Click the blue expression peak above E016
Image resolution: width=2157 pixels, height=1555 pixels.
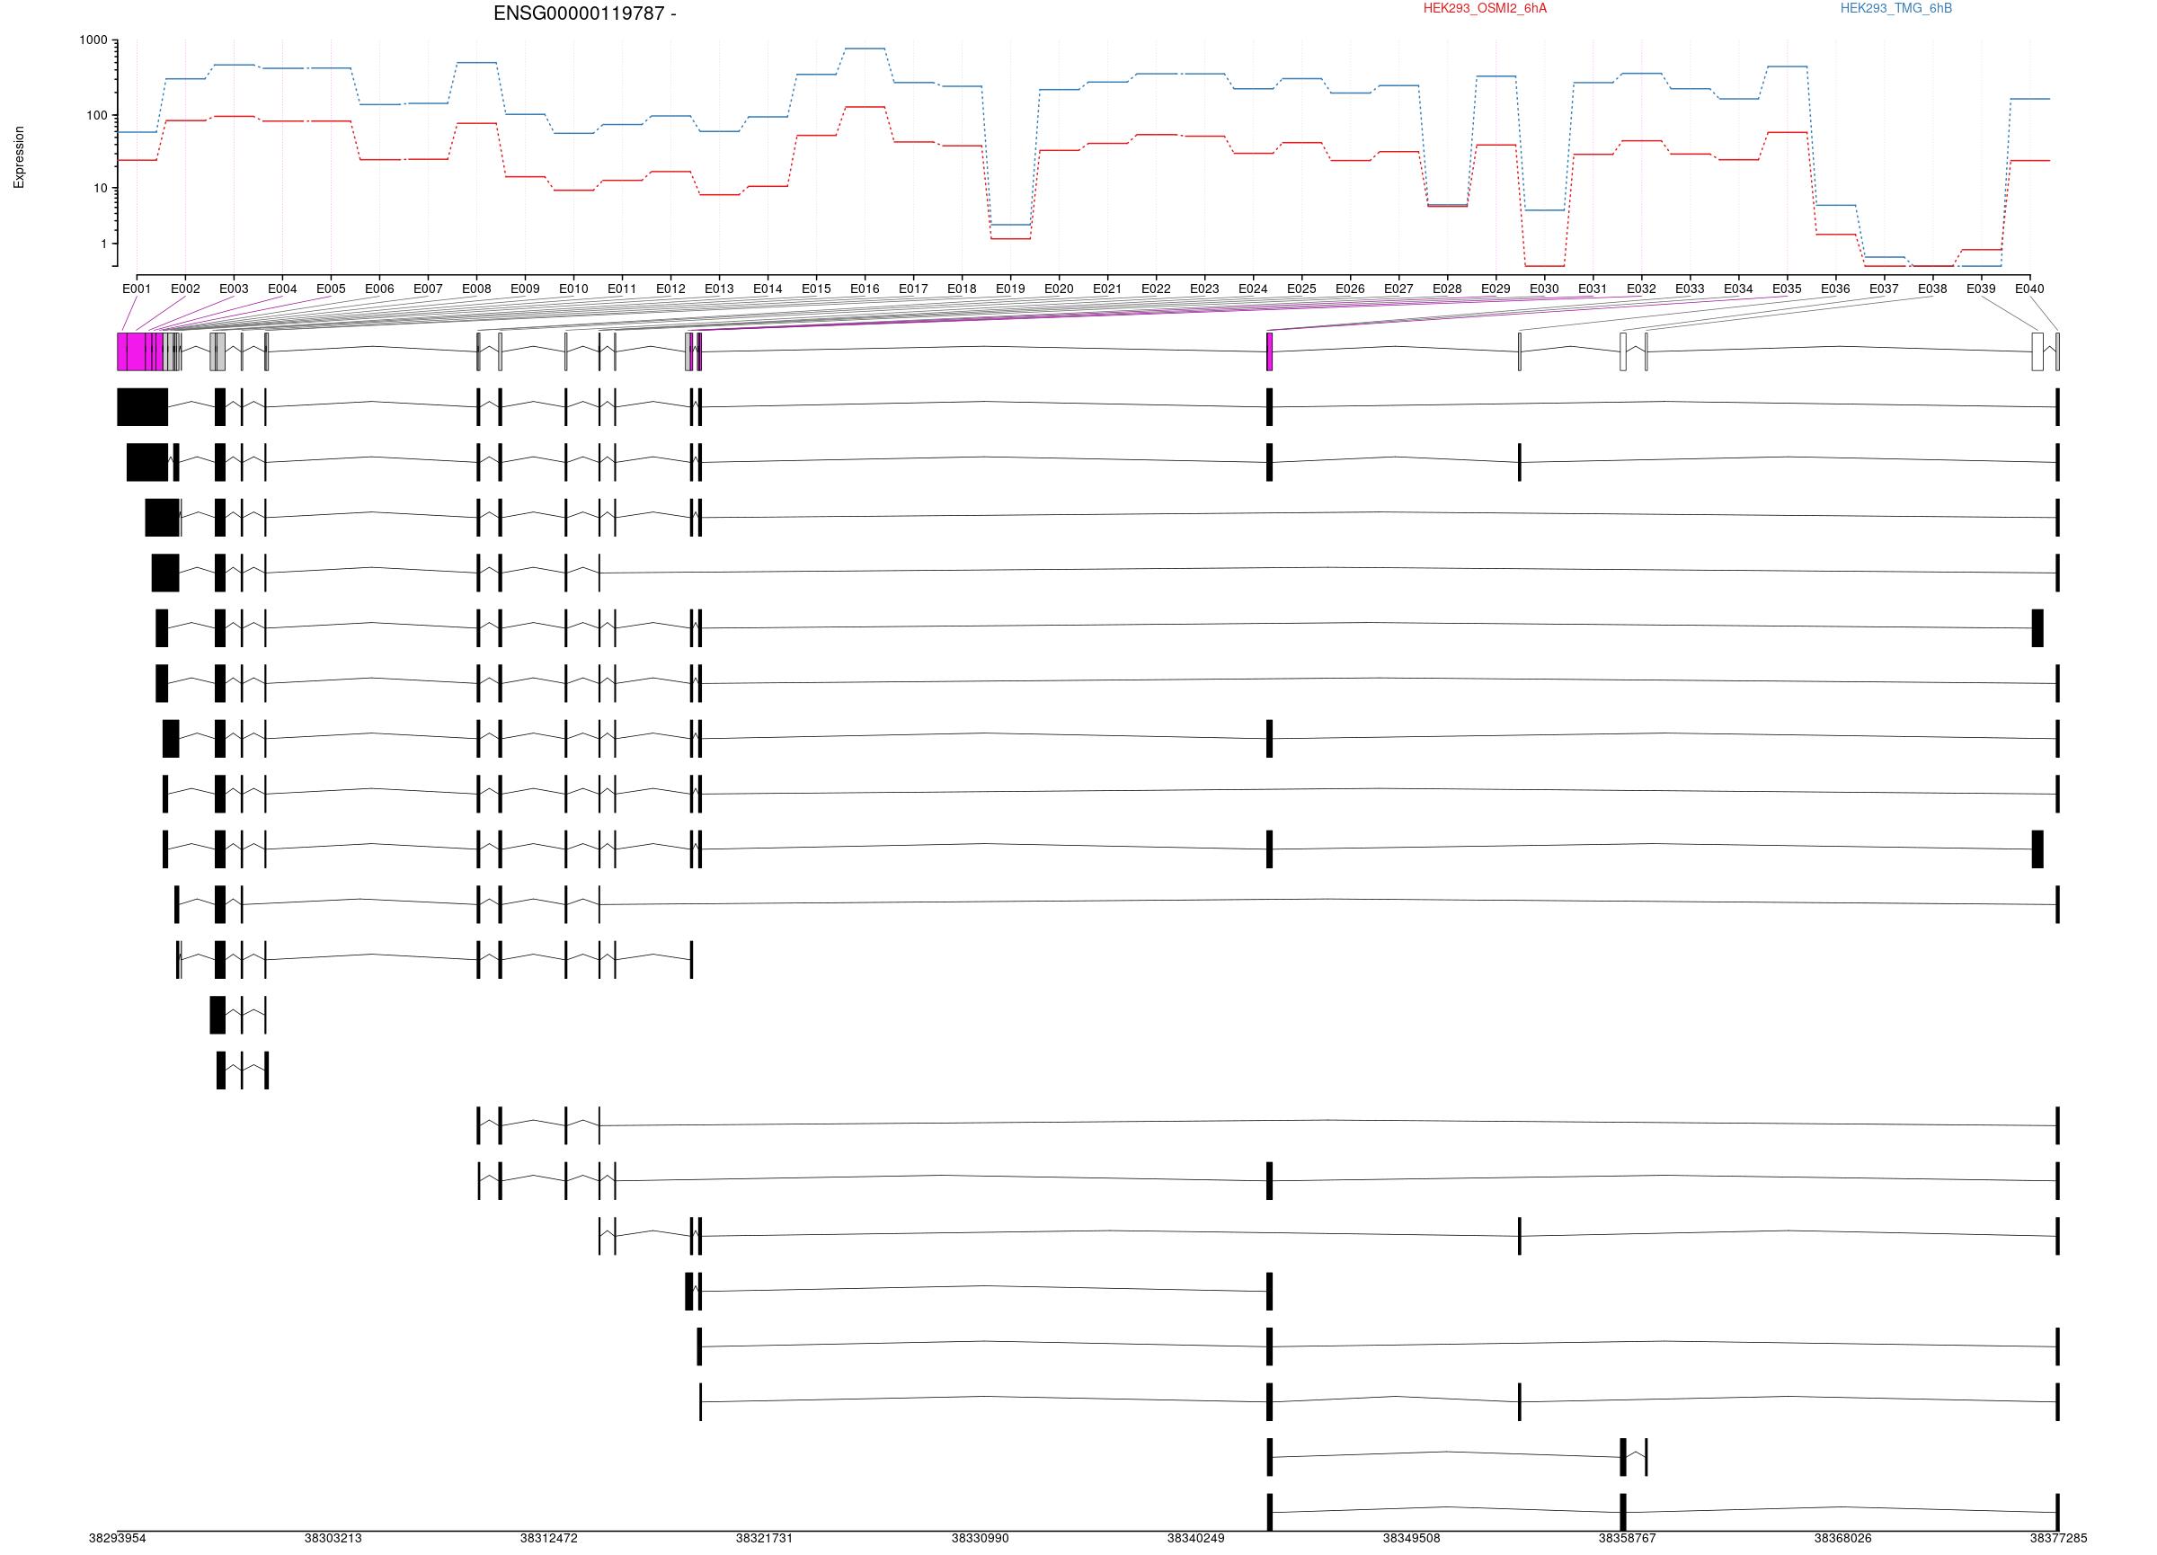tap(865, 49)
